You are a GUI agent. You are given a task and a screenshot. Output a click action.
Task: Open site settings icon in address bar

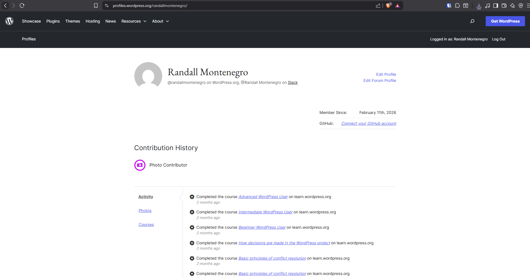coord(107,6)
